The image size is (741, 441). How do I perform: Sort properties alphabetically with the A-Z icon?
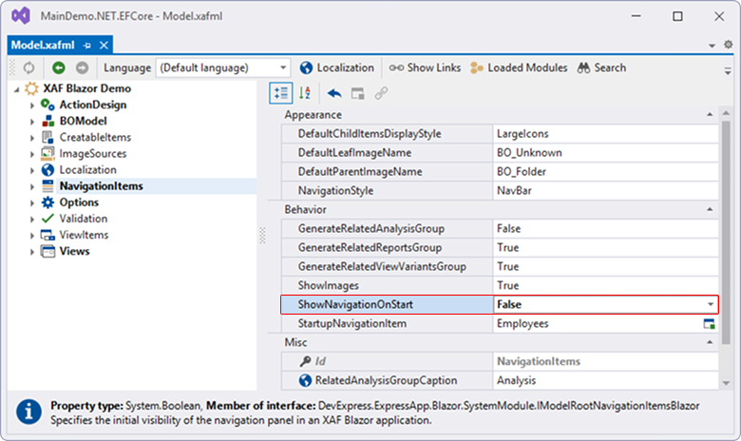click(306, 92)
